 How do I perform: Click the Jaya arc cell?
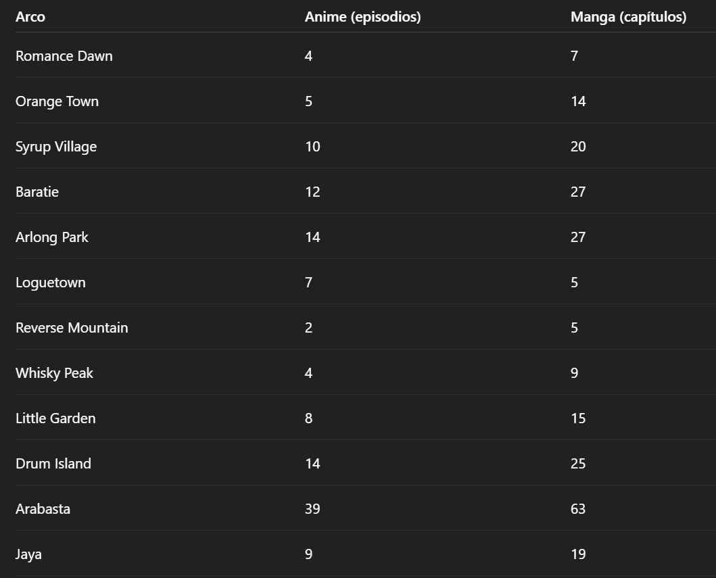coord(29,554)
